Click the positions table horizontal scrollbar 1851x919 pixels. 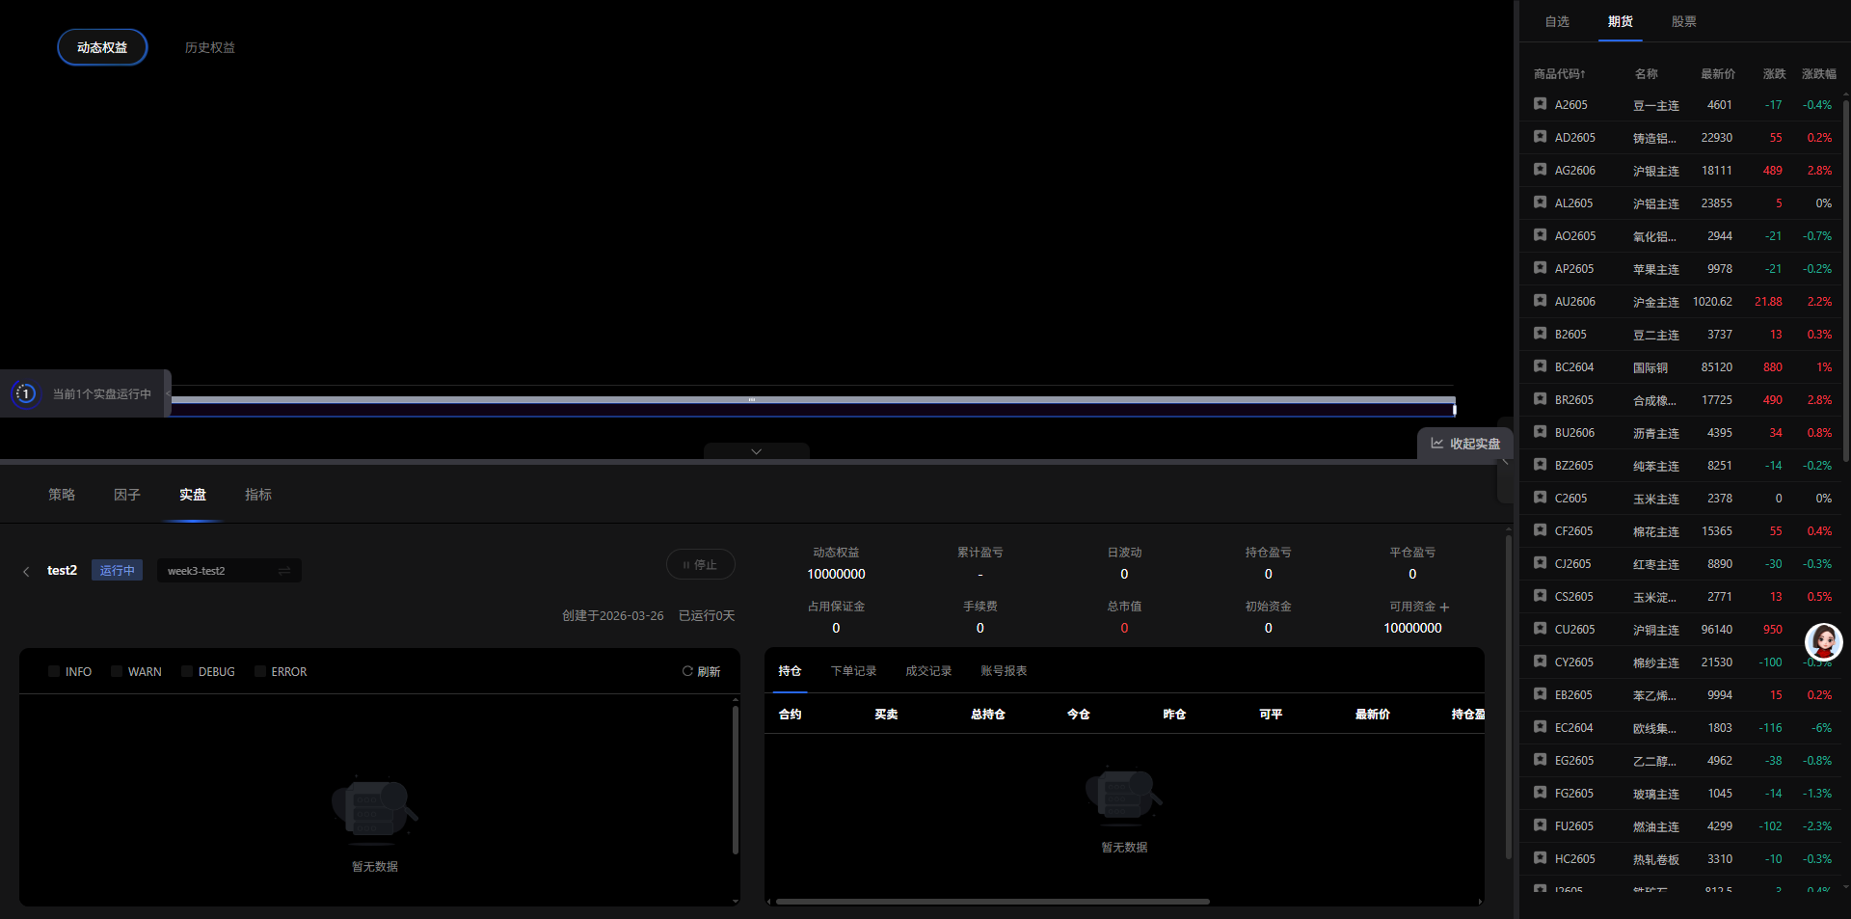click(x=992, y=902)
